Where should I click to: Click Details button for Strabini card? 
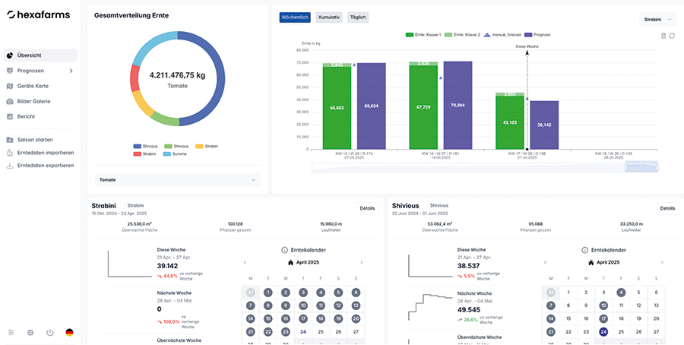coord(367,207)
